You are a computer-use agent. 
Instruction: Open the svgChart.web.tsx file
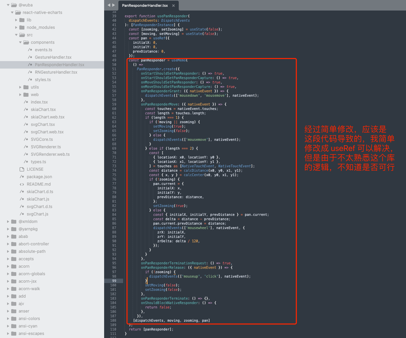pos(45,132)
